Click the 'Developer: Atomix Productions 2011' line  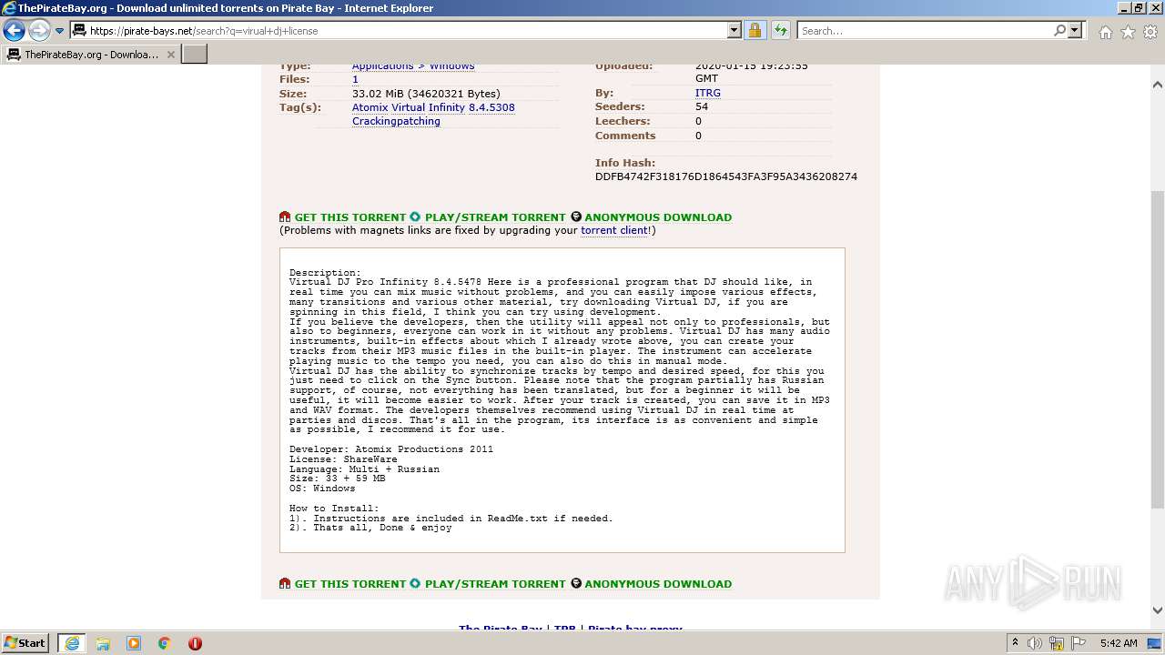pyautogui.click(x=391, y=449)
